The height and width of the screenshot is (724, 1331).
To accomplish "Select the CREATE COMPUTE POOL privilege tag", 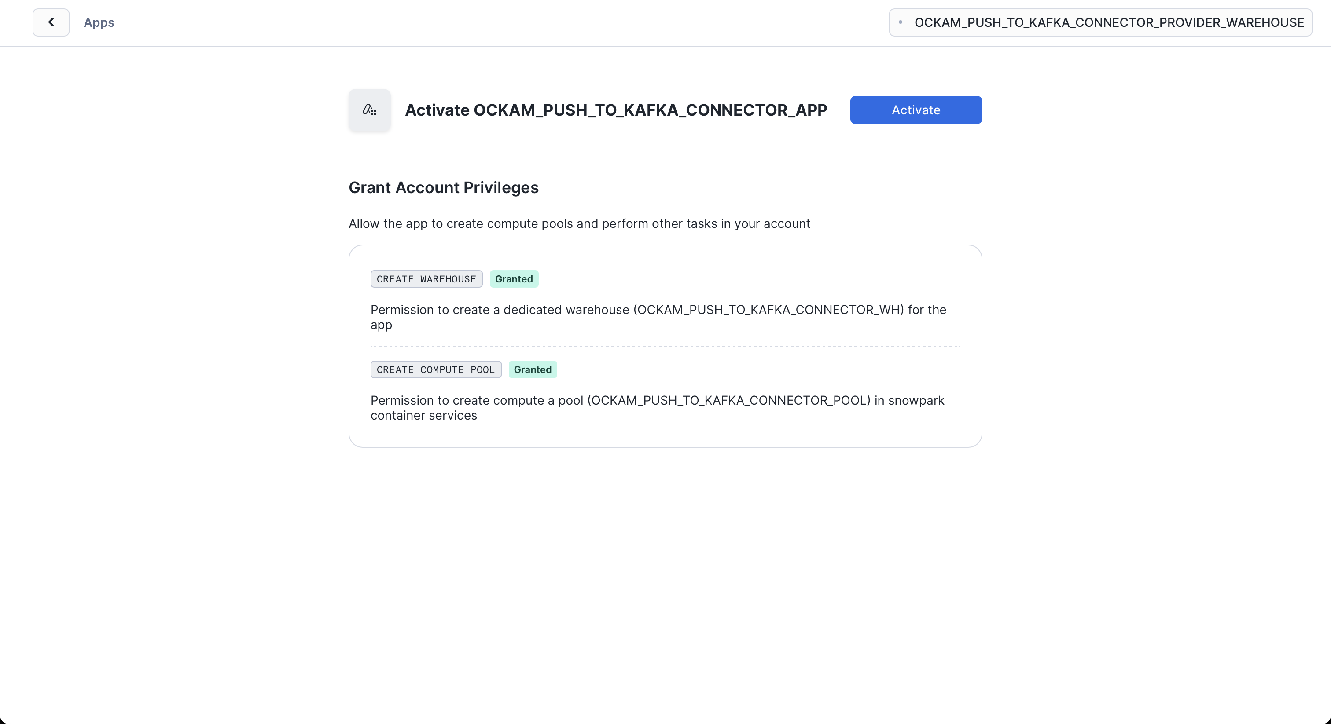I will [x=436, y=370].
